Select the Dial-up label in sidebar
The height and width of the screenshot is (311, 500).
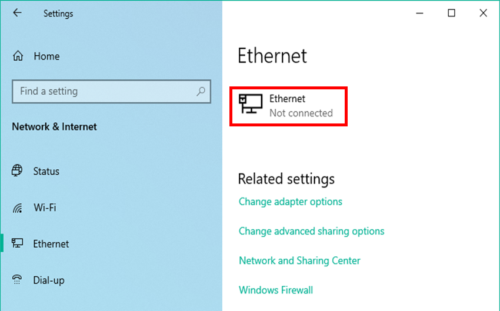[x=48, y=280]
